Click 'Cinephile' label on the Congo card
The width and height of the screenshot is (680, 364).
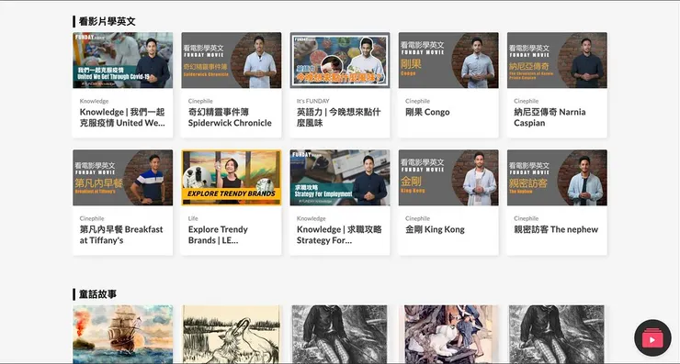pyautogui.click(x=417, y=101)
